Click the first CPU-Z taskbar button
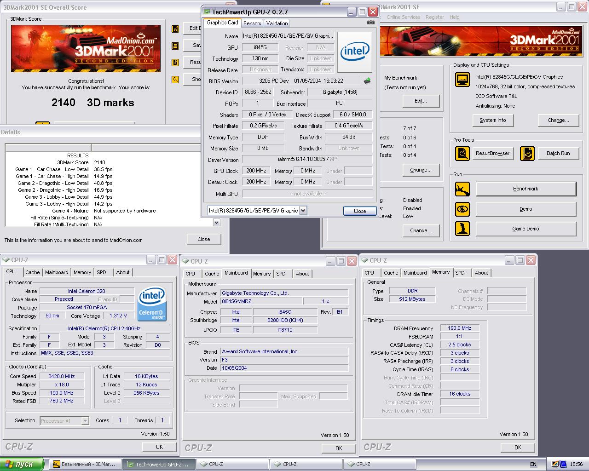Viewport: 589px width, 471px height. click(x=233, y=464)
